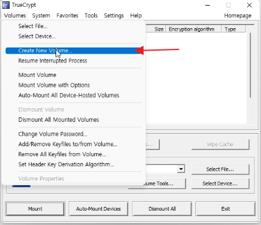This screenshot has height=225, width=261.
Task: Choose Mount Volume with Options
Action: [x=54, y=85]
